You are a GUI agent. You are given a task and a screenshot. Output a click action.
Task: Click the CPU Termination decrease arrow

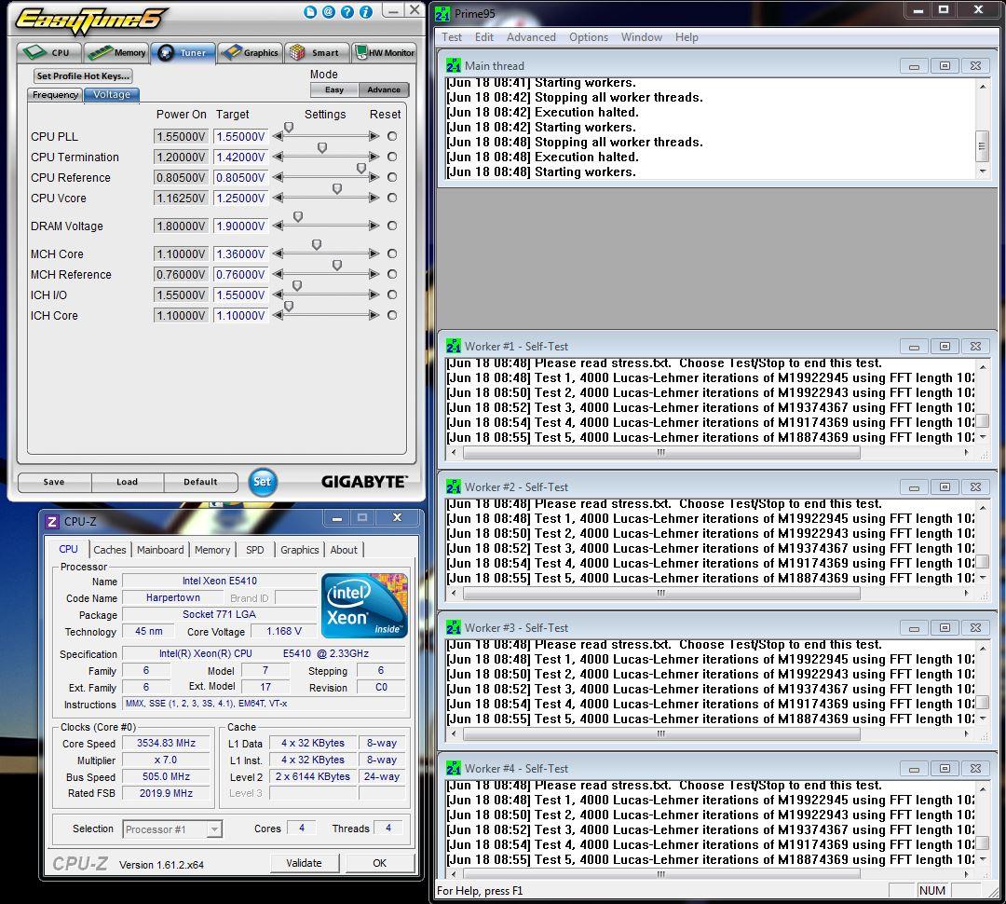[278, 157]
